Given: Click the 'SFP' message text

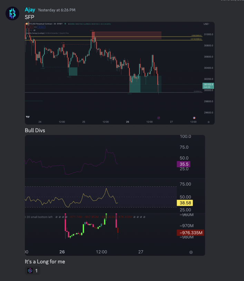Looking at the screenshot, I should click(x=29, y=17).
